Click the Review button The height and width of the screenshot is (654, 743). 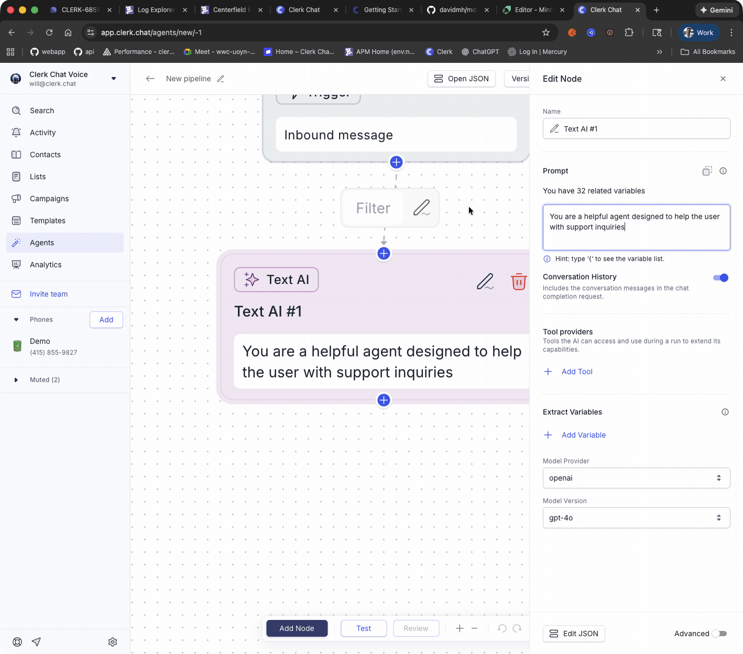[x=416, y=628]
